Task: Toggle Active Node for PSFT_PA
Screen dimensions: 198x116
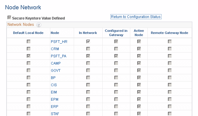Action: point(139,56)
